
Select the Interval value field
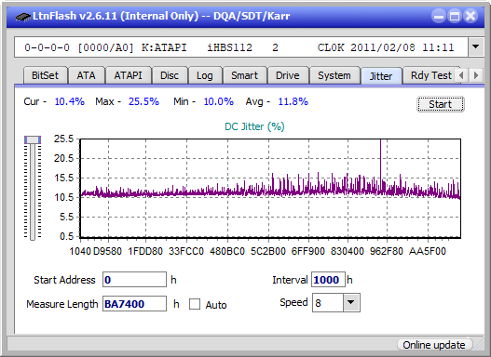coord(328,280)
